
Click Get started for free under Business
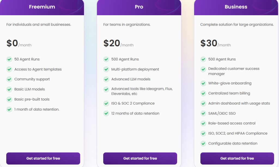tap(237, 158)
